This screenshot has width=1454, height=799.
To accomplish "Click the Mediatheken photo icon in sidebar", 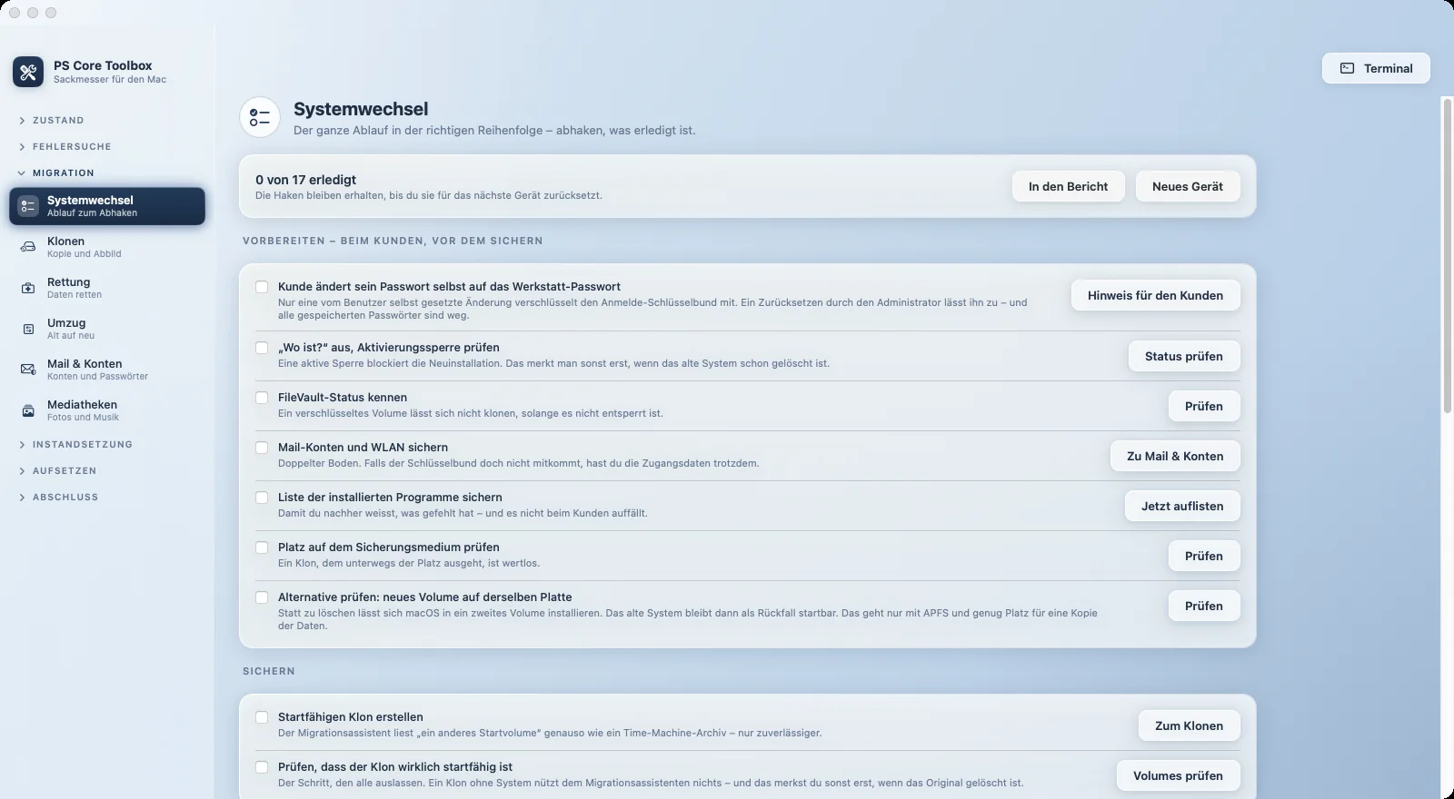I will coord(28,410).
